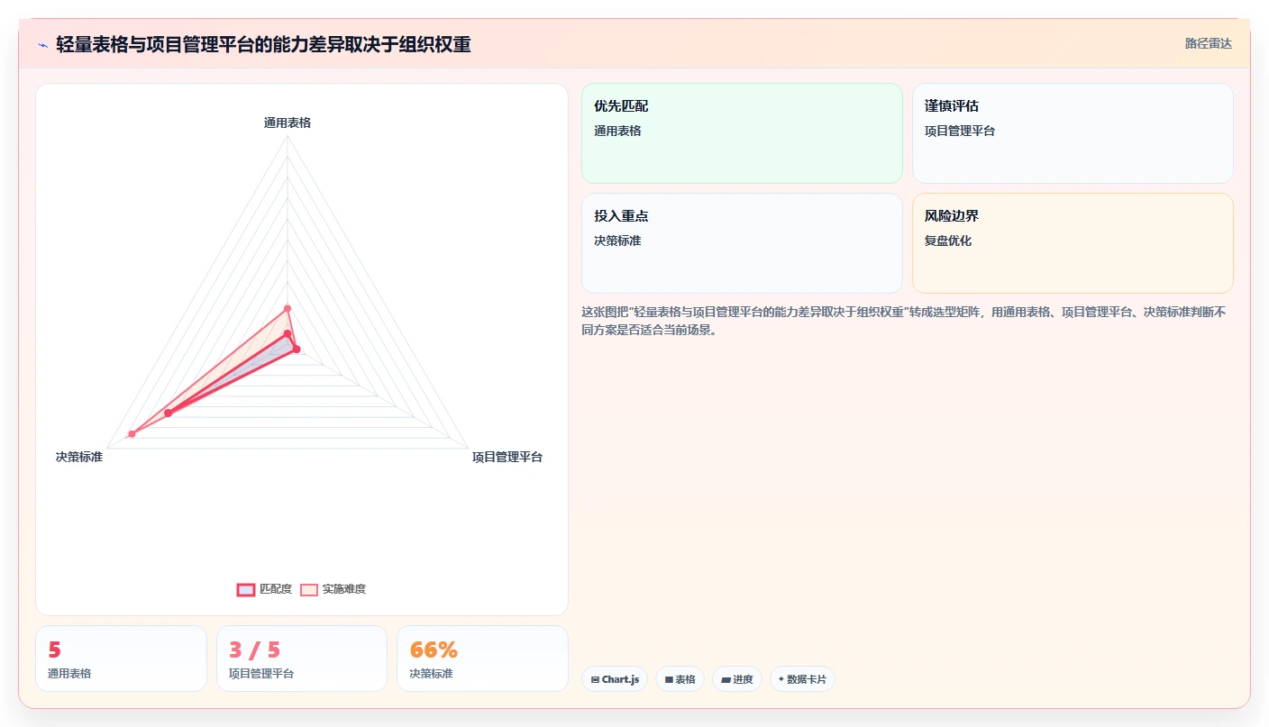Viewport: 1269px width, 727px height.
Task: Click the 数据卡片 tag chip
Action: [802, 679]
